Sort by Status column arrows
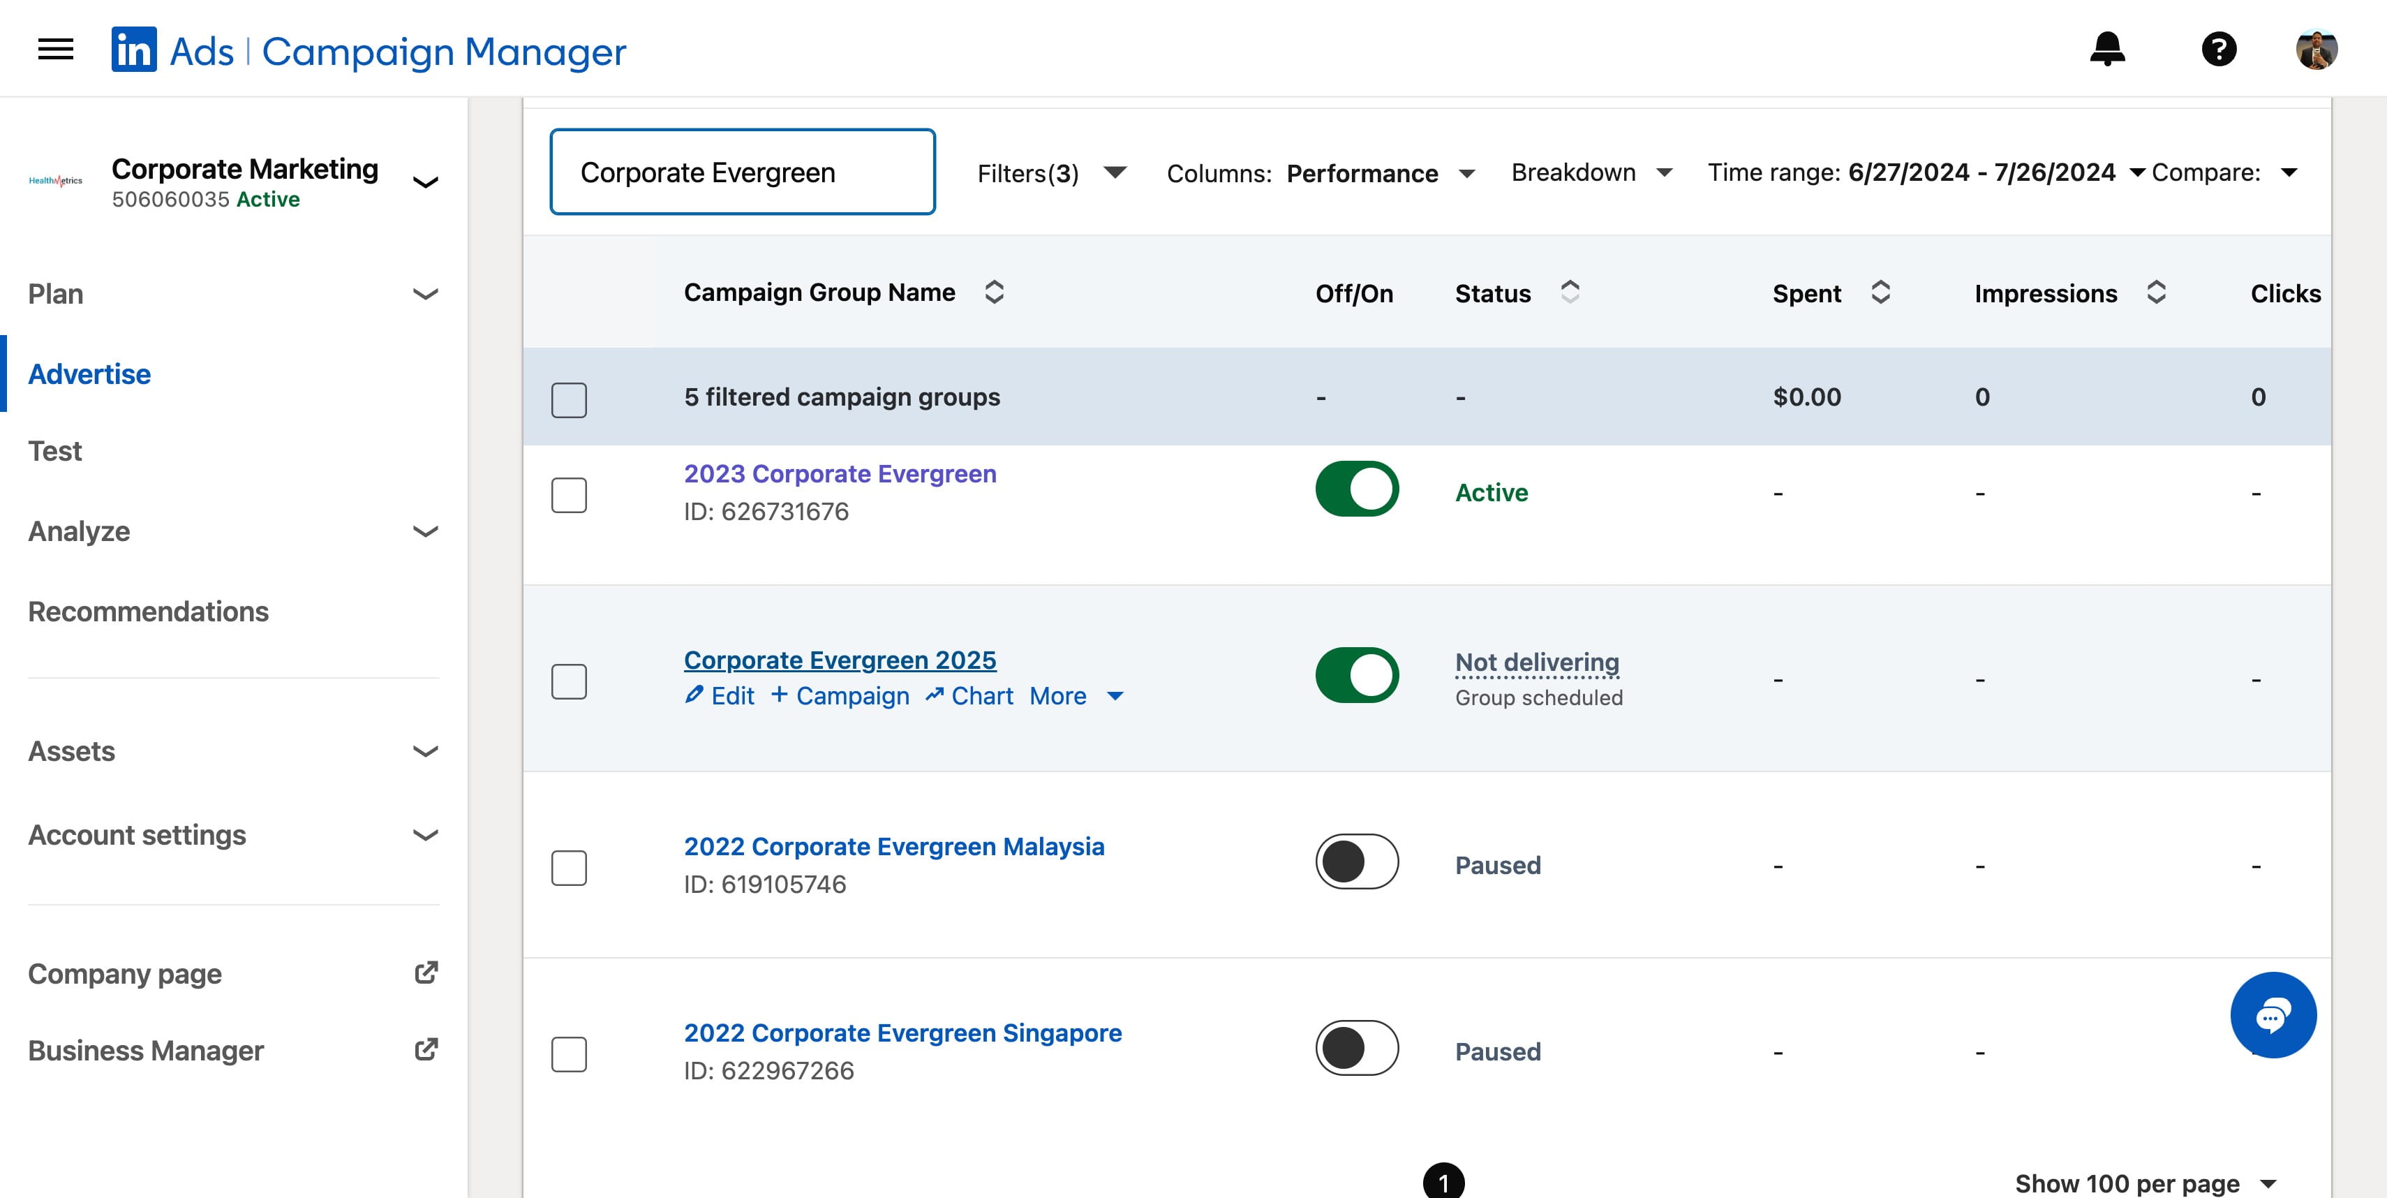This screenshot has width=2387, height=1198. click(1570, 293)
